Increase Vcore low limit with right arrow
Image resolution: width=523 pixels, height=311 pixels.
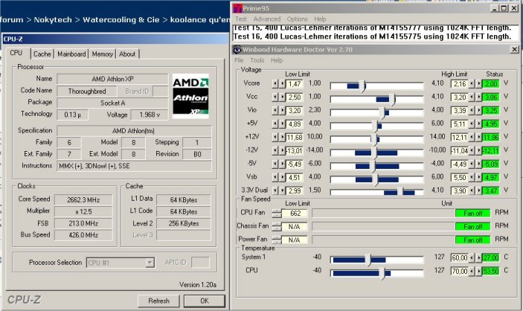pyautogui.click(x=282, y=84)
